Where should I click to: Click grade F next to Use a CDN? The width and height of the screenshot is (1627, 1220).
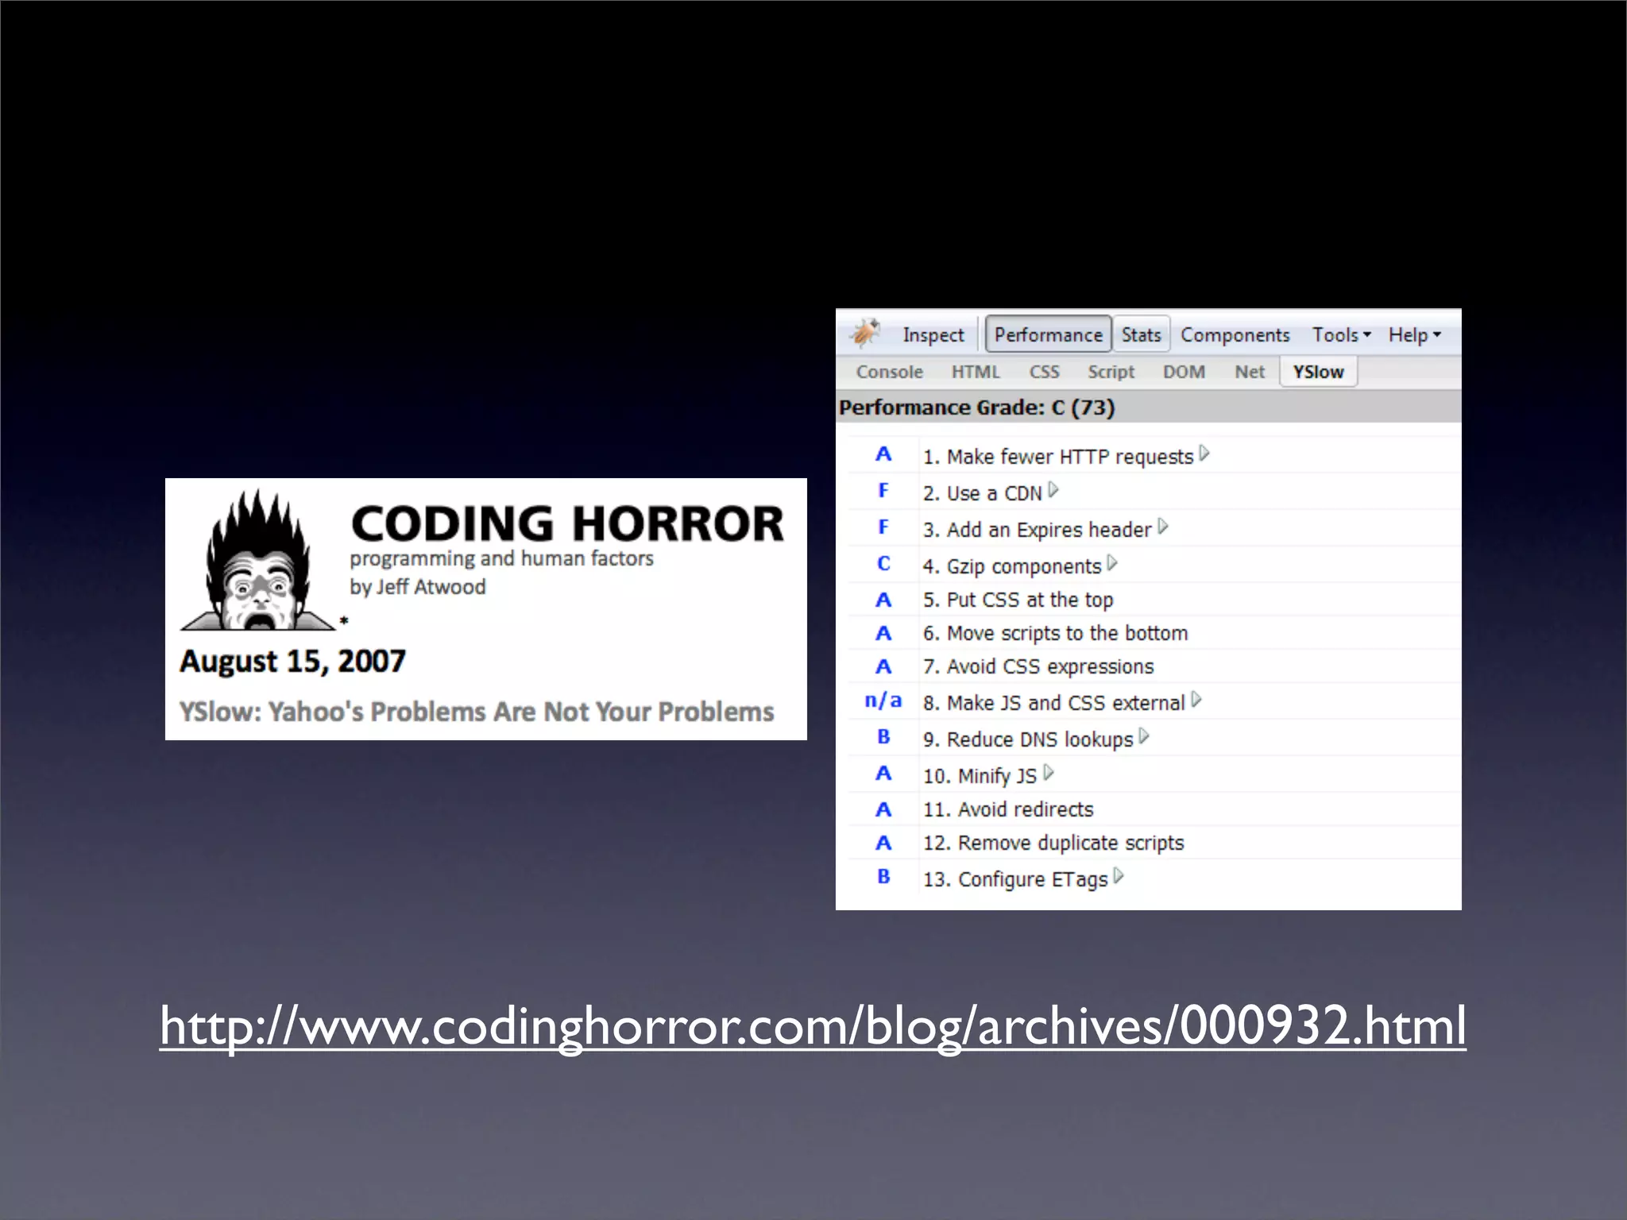point(883,491)
